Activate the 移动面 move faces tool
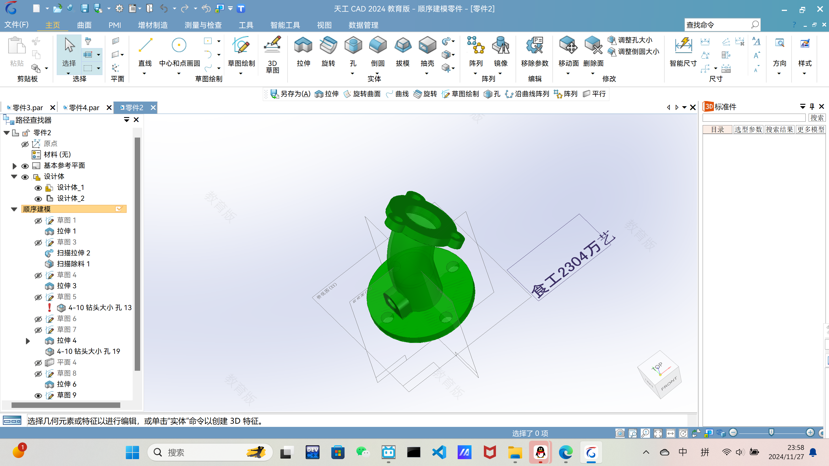The height and width of the screenshot is (466, 829). coord(568,51)
